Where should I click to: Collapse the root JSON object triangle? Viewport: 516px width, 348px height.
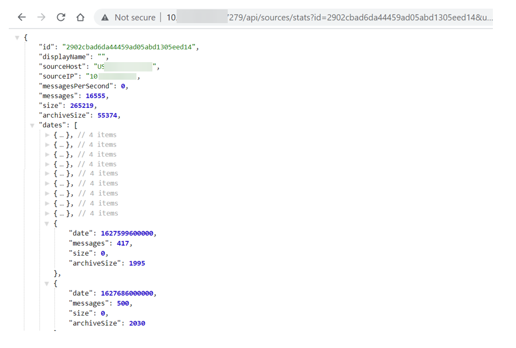coord(17,37)
